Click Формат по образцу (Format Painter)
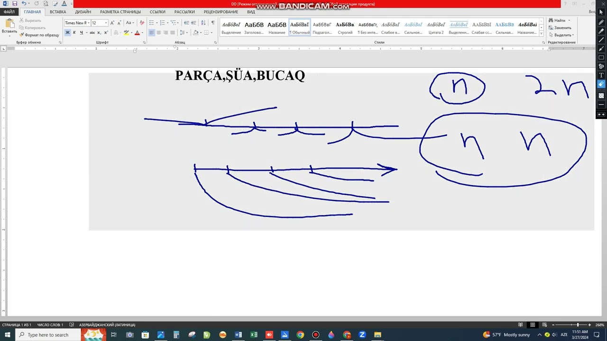Screen dimensions: 607x341 click(x=39, y=35)
